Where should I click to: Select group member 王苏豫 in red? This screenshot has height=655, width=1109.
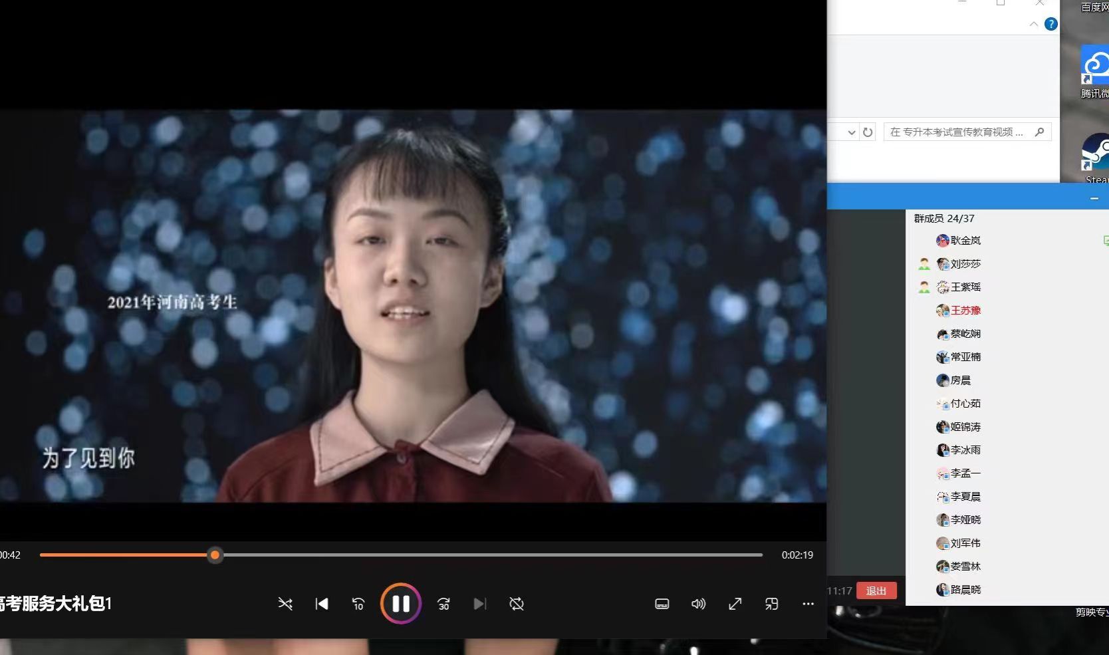click(965, 311)
